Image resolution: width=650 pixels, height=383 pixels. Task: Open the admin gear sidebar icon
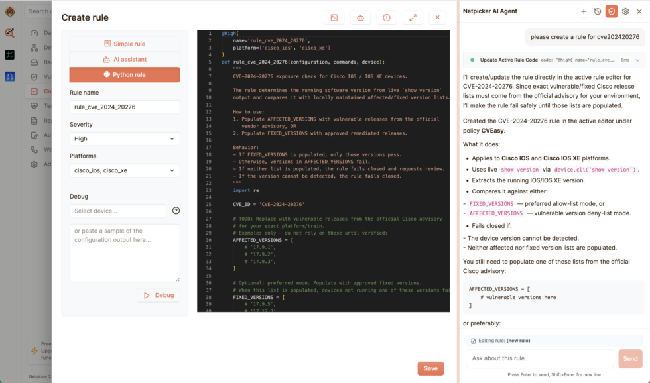coord(34,164)
